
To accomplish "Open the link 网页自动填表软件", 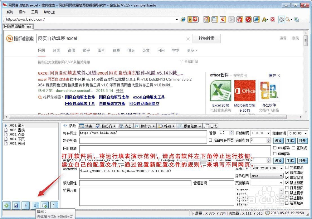I will (80, 97).
